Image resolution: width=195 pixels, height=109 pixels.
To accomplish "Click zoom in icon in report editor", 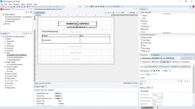I will coord(116,13).
